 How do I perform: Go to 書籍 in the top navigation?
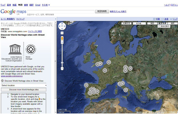tap(26, 5)
